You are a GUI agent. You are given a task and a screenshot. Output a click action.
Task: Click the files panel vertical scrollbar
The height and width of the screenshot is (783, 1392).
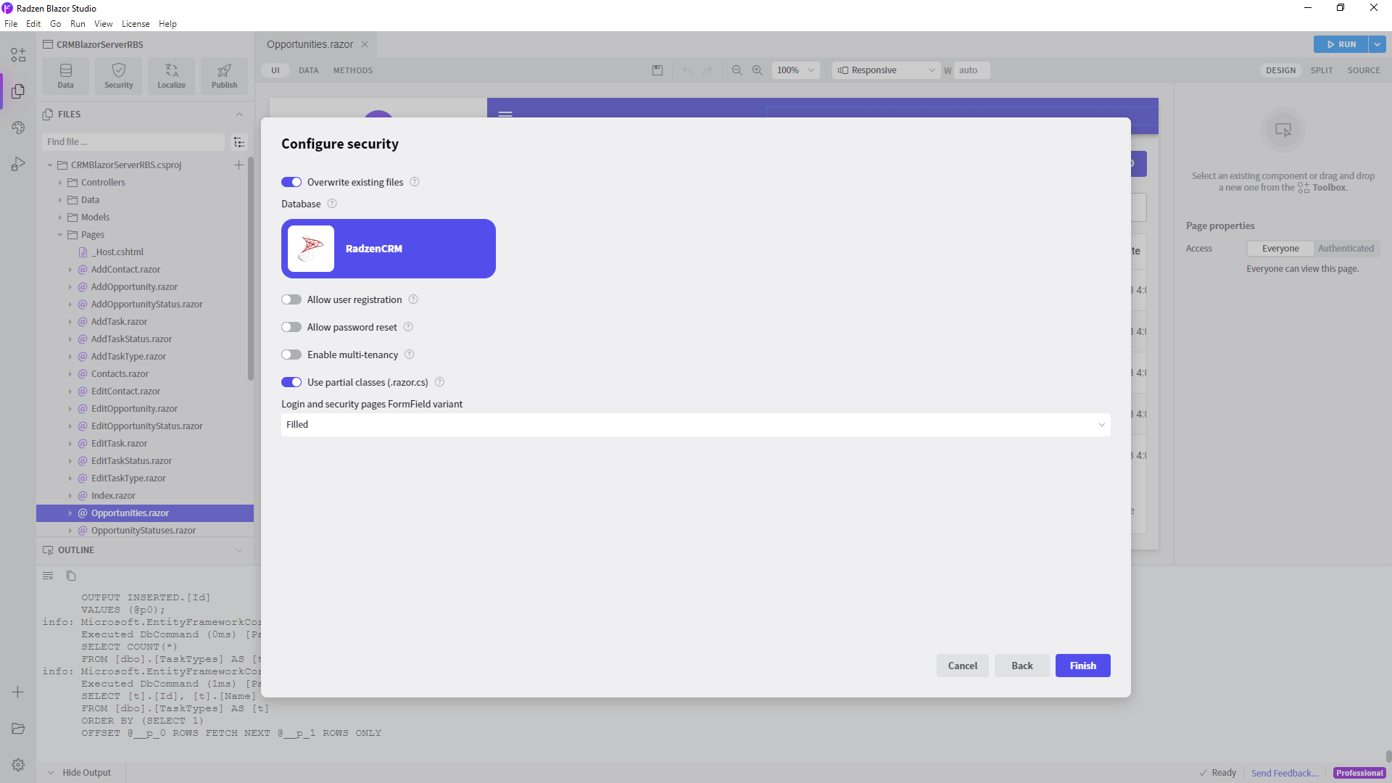pos(251,268)
